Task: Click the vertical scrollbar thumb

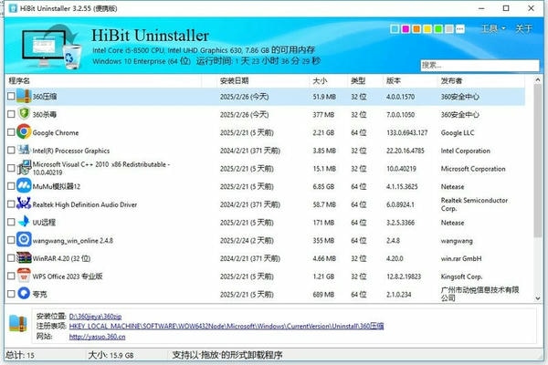Action: click(x=538, y=161)
